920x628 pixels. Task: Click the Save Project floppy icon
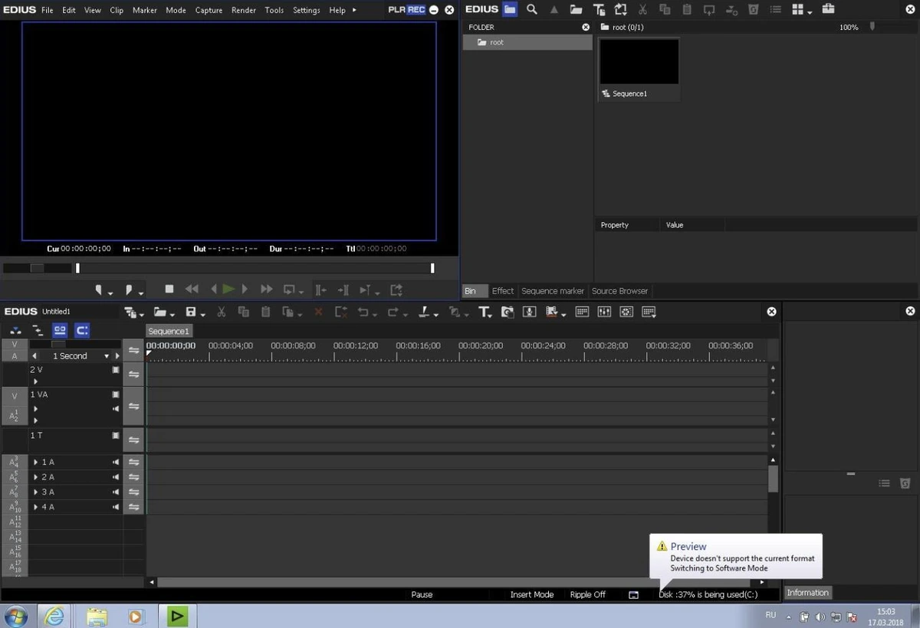tap(192, 312)
